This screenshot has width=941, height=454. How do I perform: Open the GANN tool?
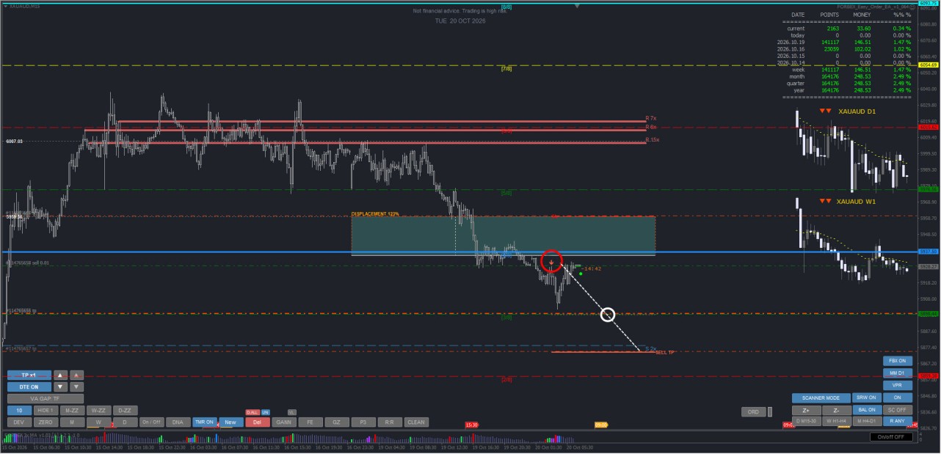point(283,422)
